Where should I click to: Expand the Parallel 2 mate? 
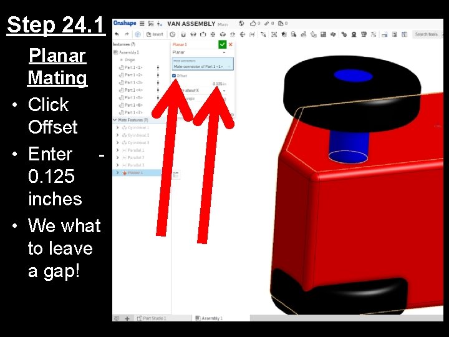tap(117, 158)
